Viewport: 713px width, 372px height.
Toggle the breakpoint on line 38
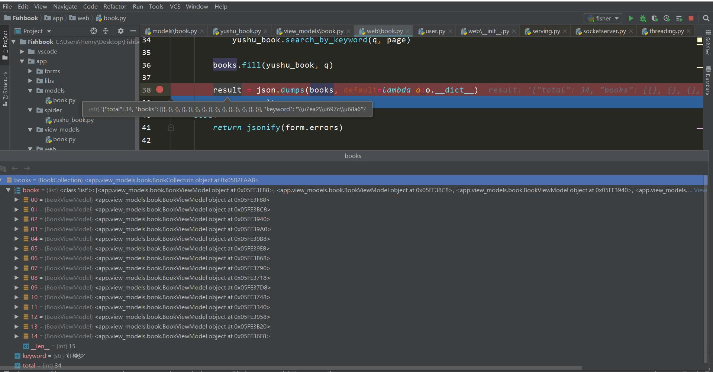pos(160,90)
